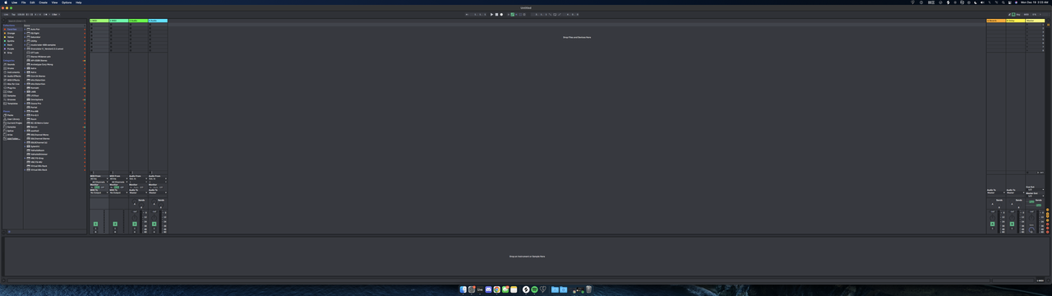Open track 4 Audio To dropdown
This screenshot has width=1052, height=296.
pyautogui.click(x=158, y=192)
